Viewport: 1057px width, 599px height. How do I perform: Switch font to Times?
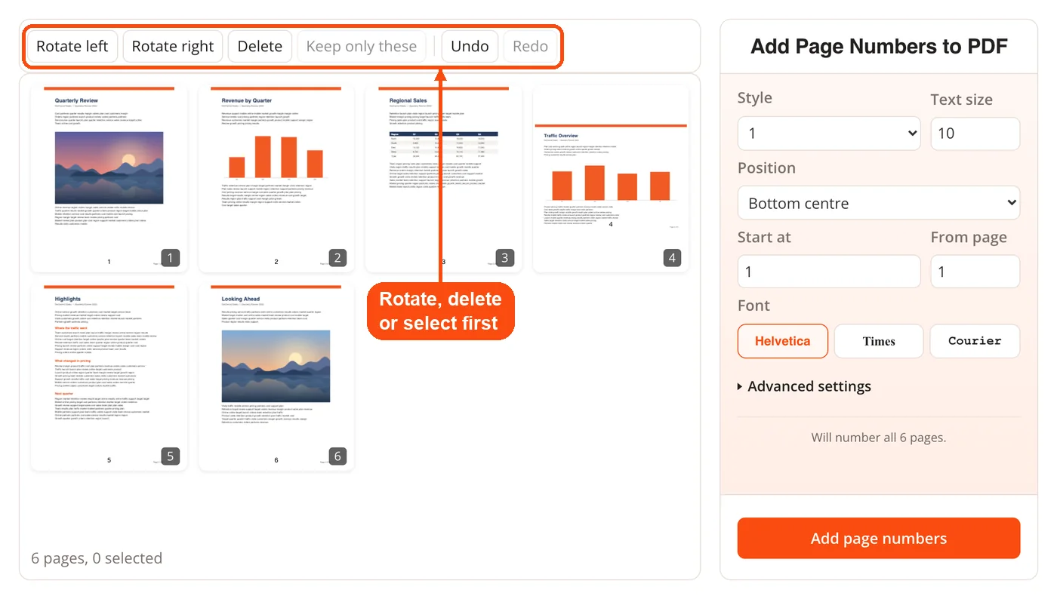click(879, 341)
